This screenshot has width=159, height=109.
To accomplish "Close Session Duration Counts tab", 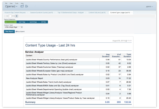I will (55, 13).
